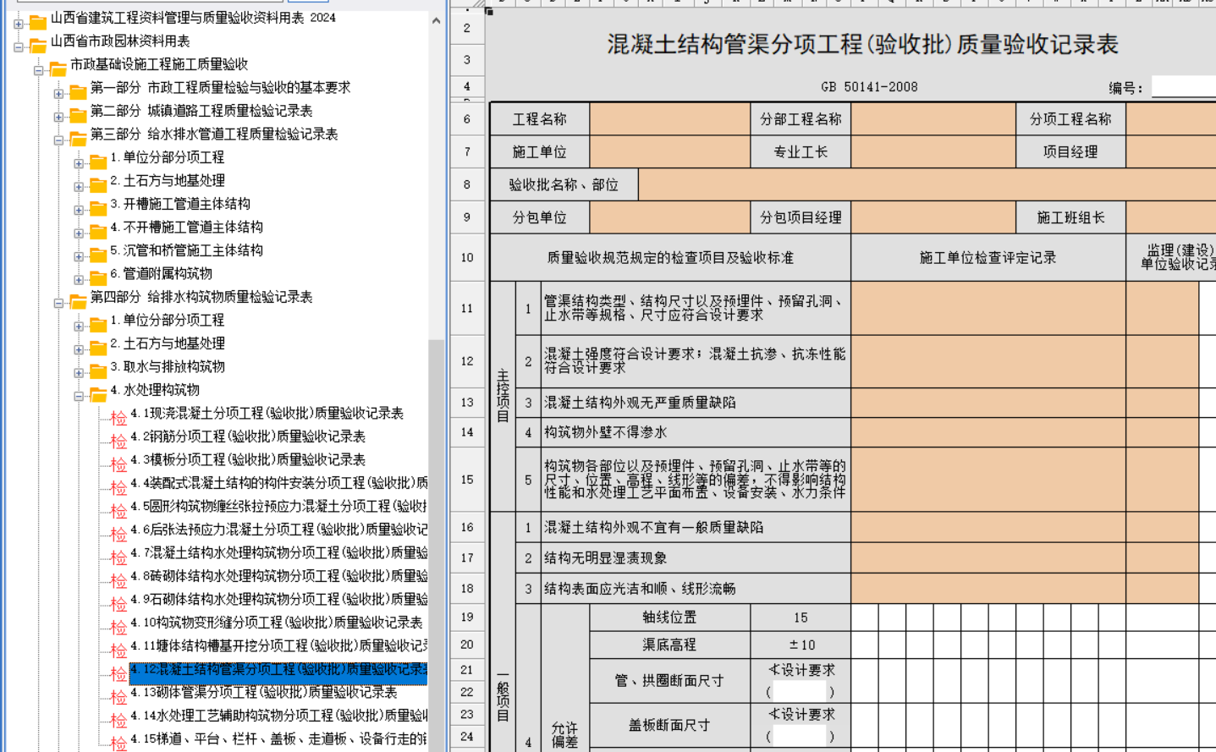1216x752 pixels.
Task: Click the 检 icon for 4.2钢筋分项工程
Action: pyautogui.click(x=118, y=438)
